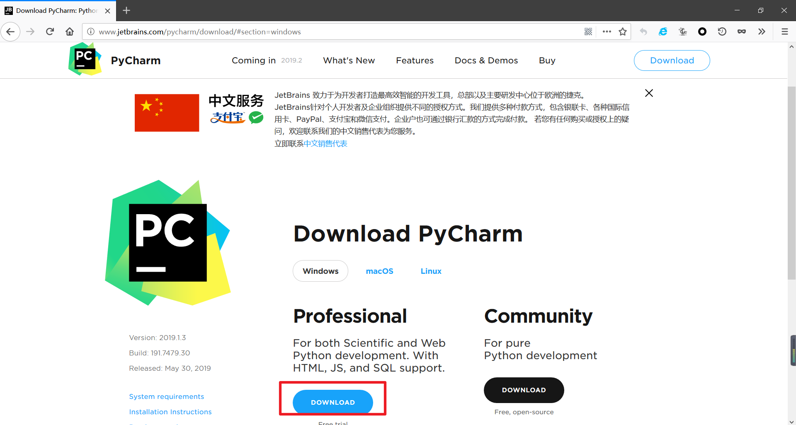This screenshot has height=425, width=796.
Task: Click the Free, open-source label
Action: (524, 412)
